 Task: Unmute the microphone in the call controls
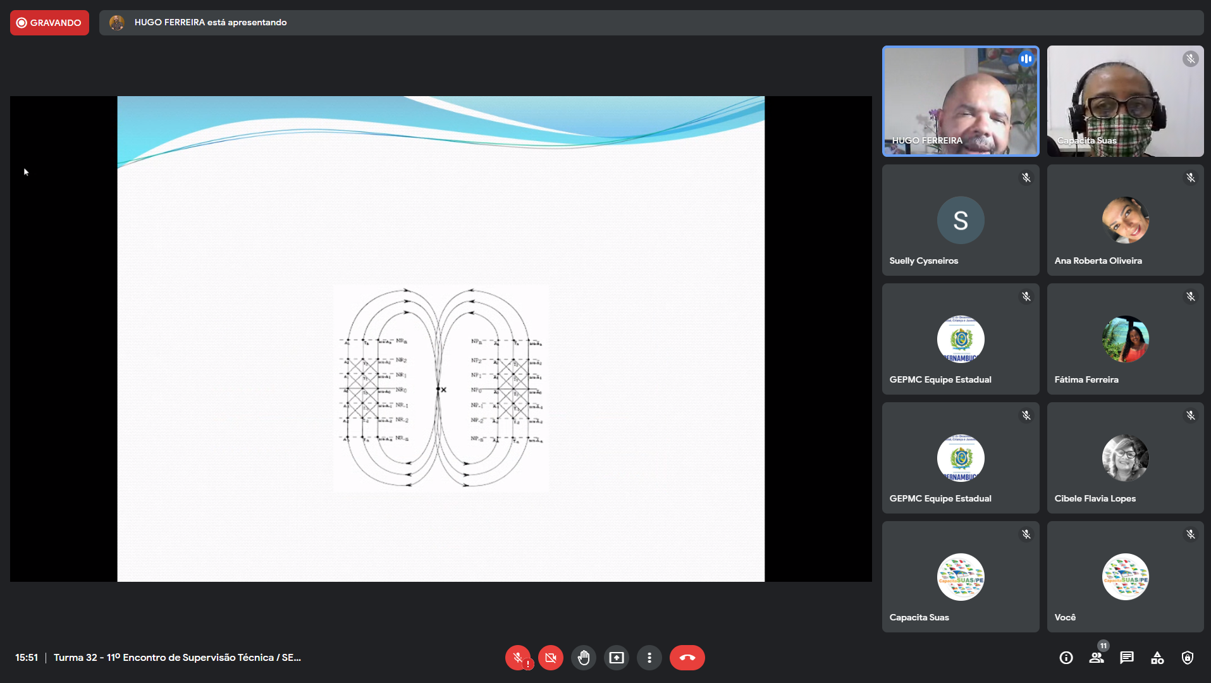coord(518,658)
